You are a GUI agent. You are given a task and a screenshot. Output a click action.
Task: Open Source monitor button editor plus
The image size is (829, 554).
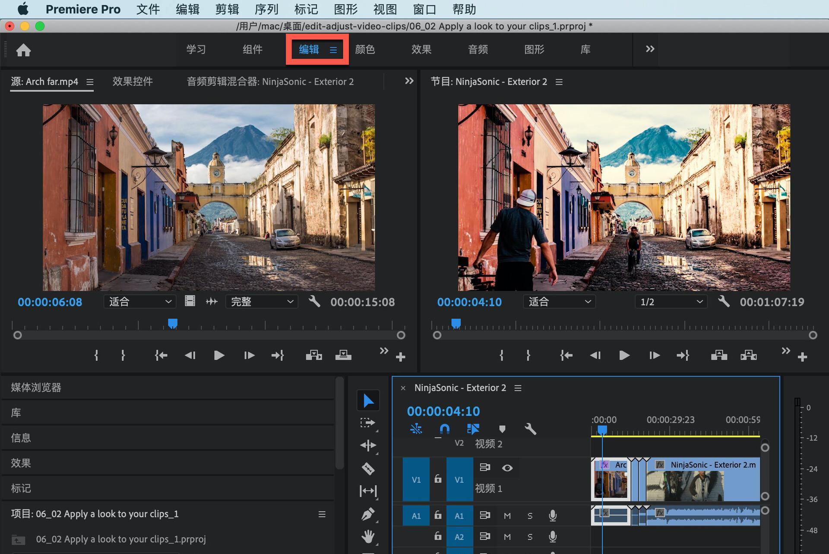(x=400, y=357)
